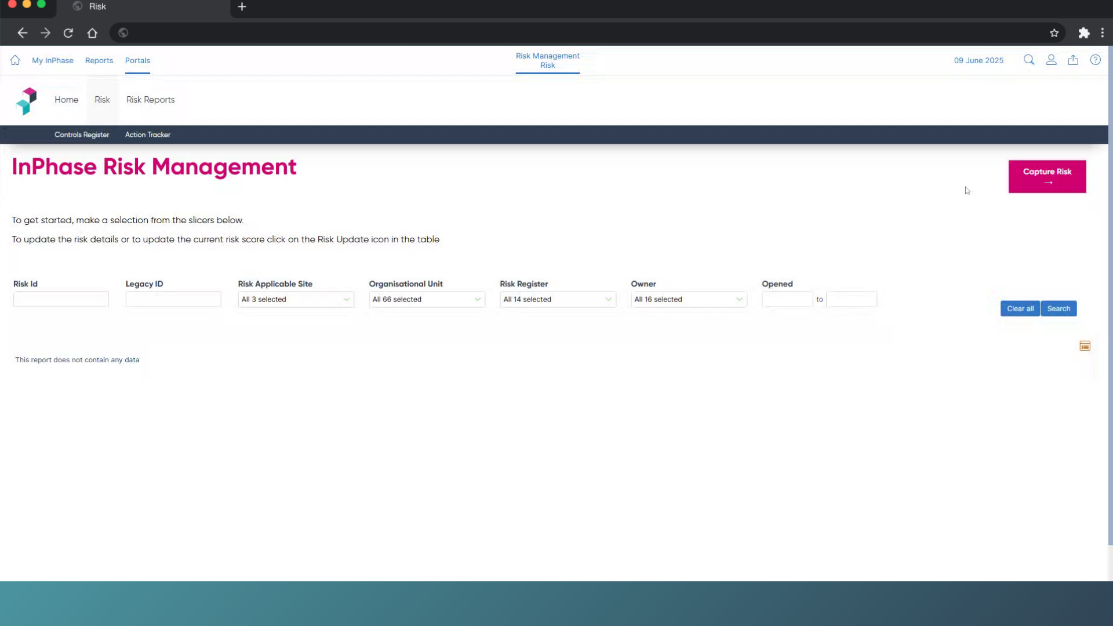The height and width of the screenshot is (626, 1113).
Task: Click the site info globe icon
Action: tap(123, 33)
